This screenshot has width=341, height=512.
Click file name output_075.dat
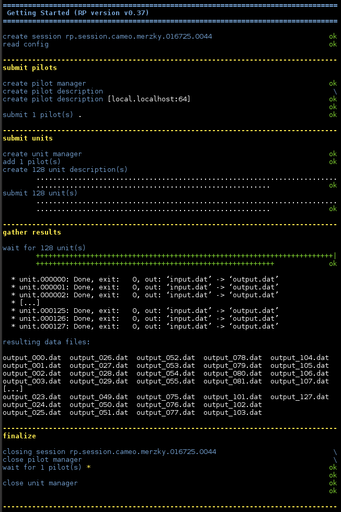coord(166,397)
